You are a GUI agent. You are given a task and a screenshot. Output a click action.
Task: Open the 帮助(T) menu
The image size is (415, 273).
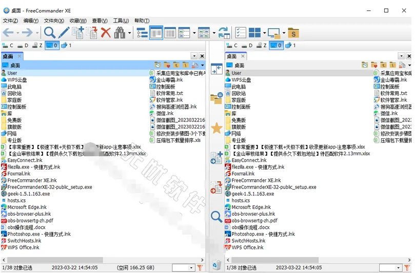point(142,20)
